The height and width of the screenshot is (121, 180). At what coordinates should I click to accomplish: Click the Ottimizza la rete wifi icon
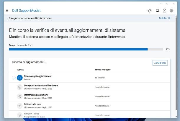[20, 106]
